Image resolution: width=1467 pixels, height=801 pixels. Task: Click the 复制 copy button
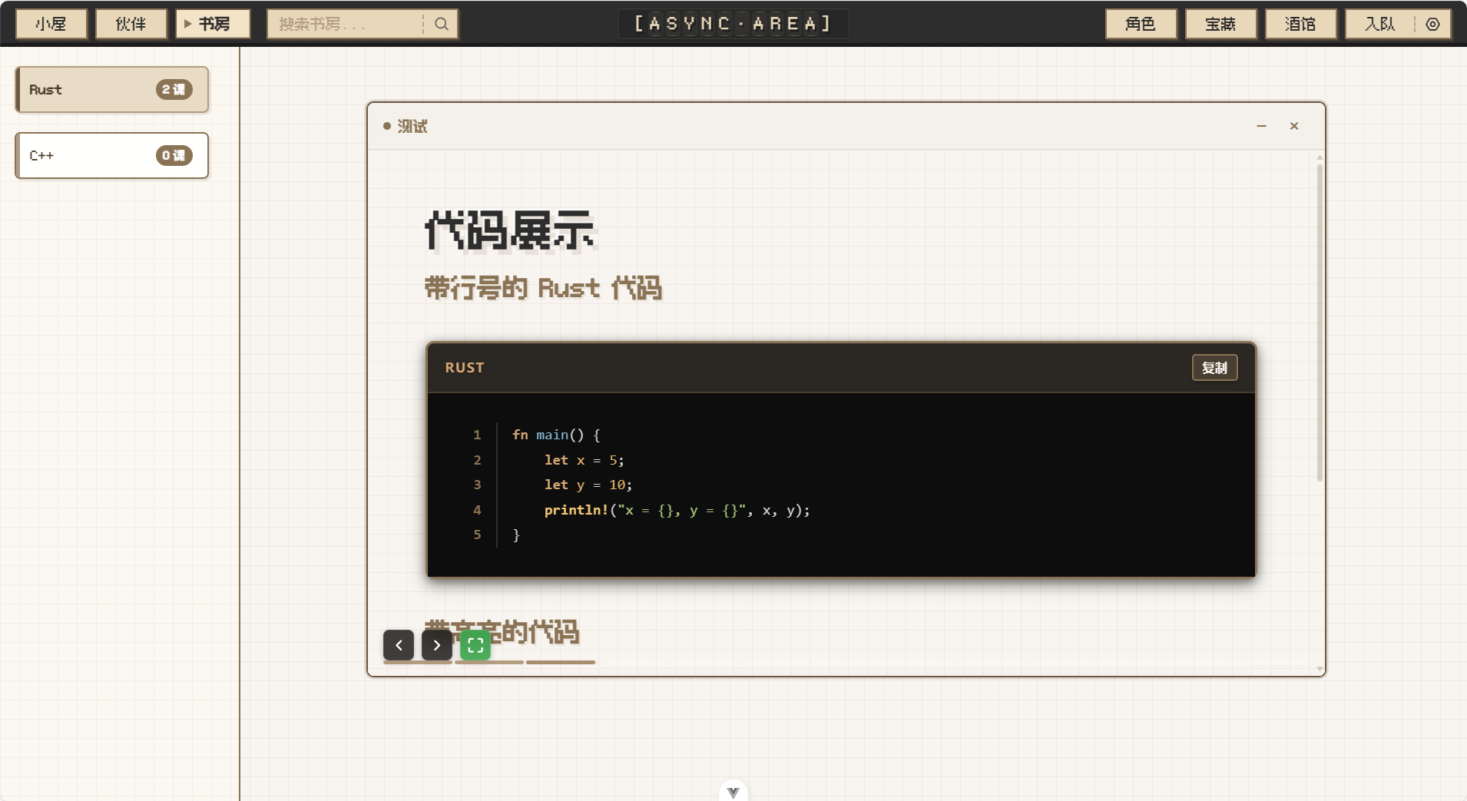point(1214,367)
